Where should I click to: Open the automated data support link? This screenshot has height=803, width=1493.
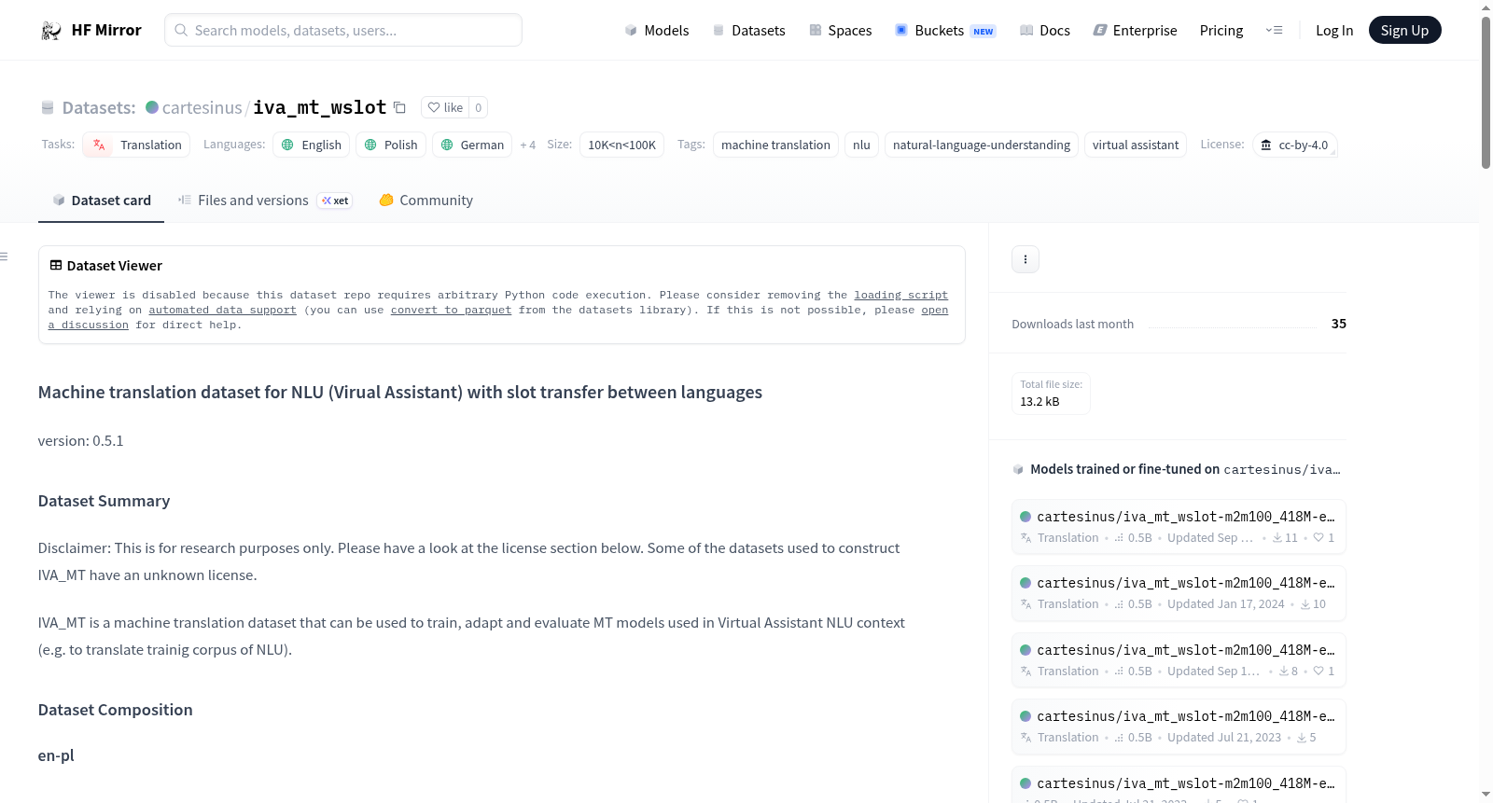(222, 310)
